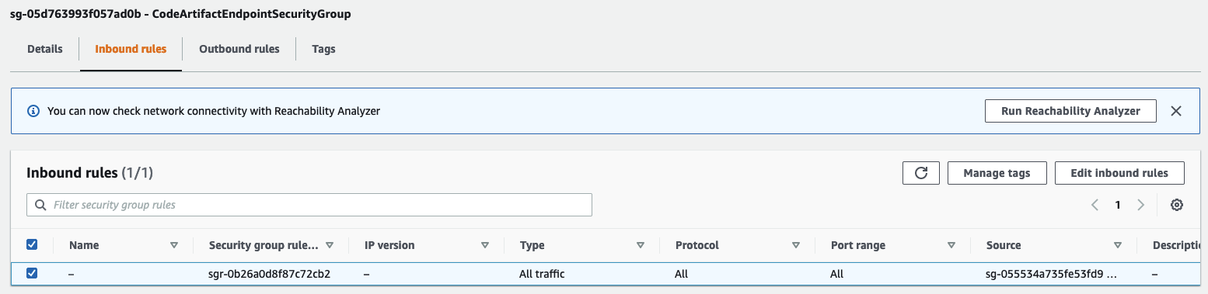Toggle the select-all rules checkbox

(x=32, y=244)
